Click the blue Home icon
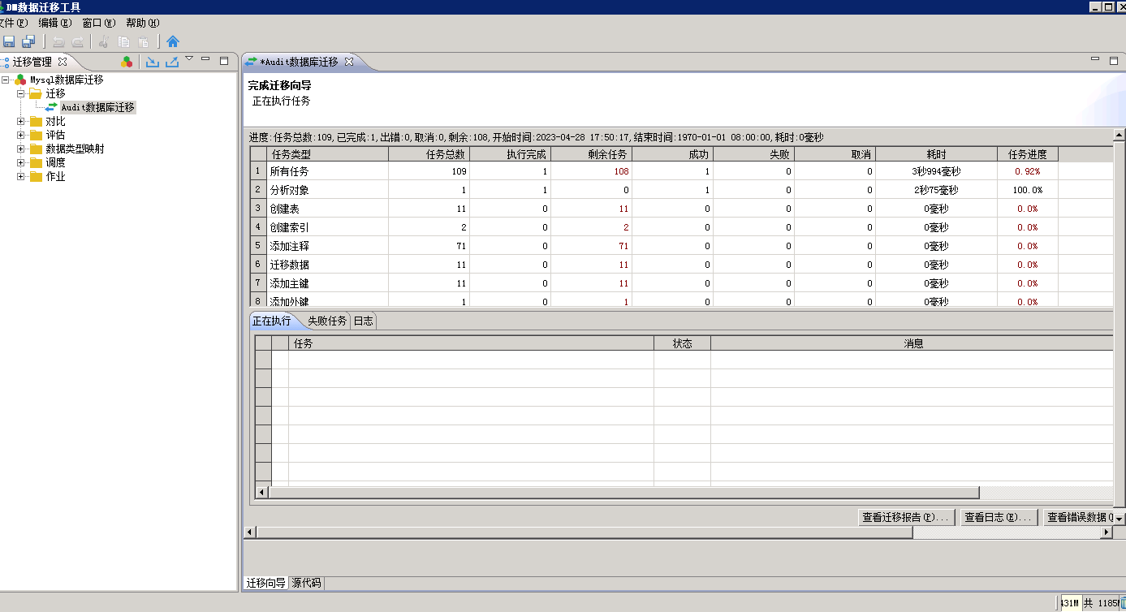This screenshot has height=612, width=1126. tap(173, 42)
